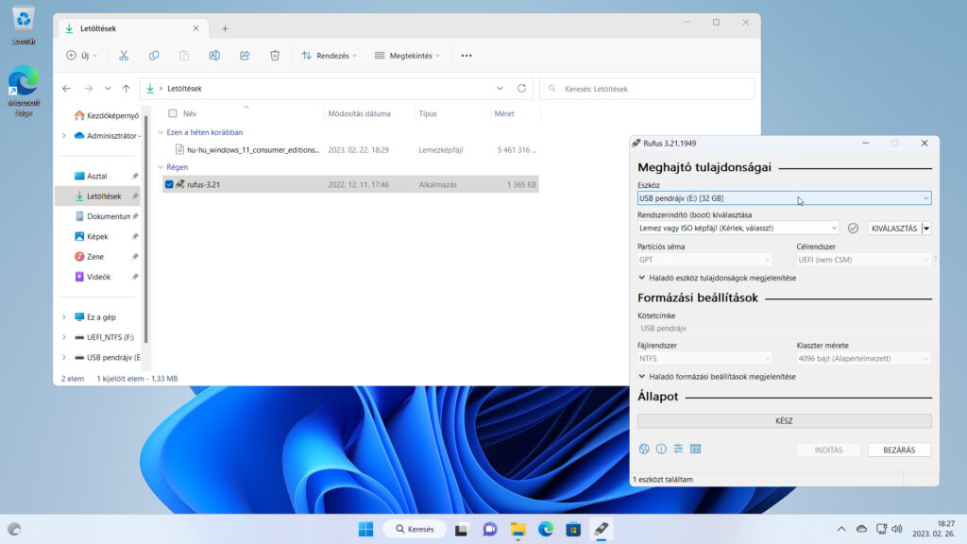Open the Megtekintés view menu
The height and width of the screenshot is (544, 967).
click(x=407, y=56)
